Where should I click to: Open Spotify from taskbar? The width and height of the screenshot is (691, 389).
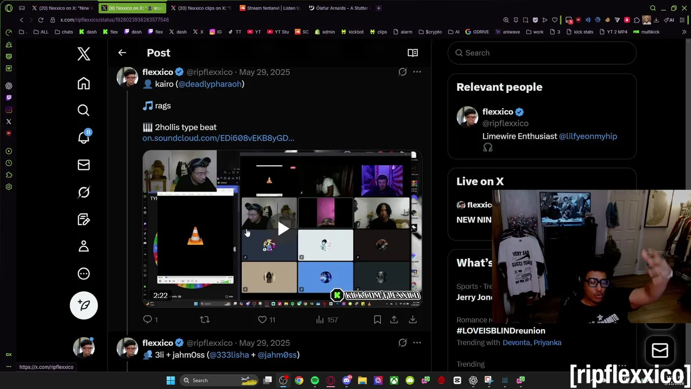coord(315,380)
